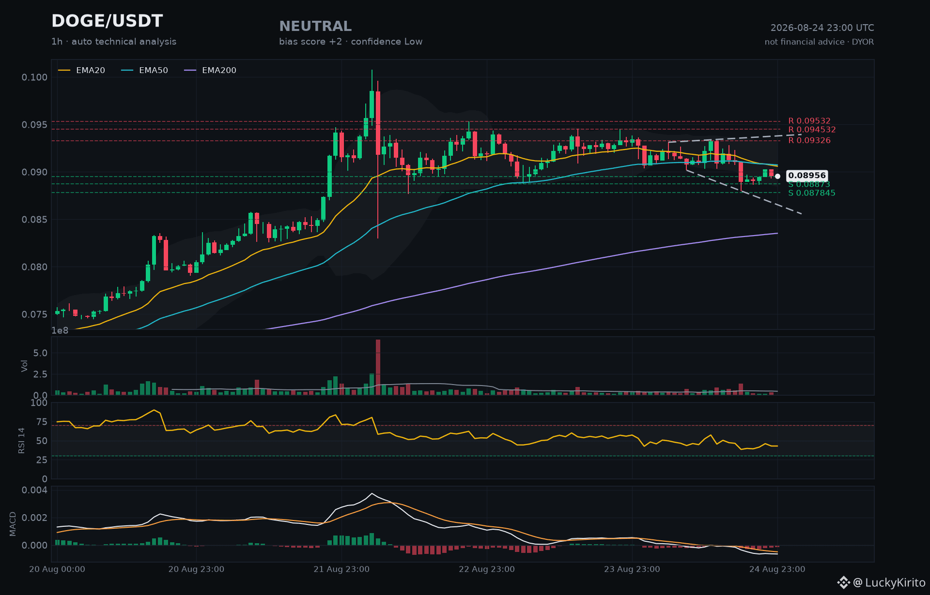Select the 5.0 volume axis tick
This screenshot has height=595, width=930.
click(40, 353)
